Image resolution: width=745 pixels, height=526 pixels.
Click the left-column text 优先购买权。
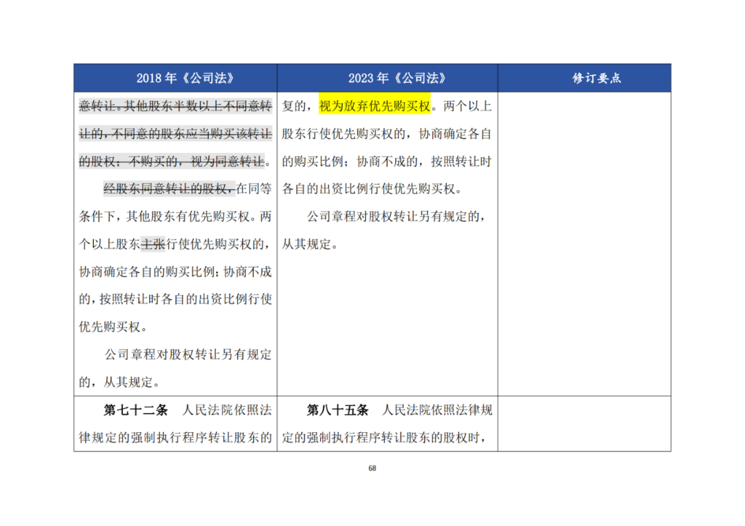coord(114,327)
